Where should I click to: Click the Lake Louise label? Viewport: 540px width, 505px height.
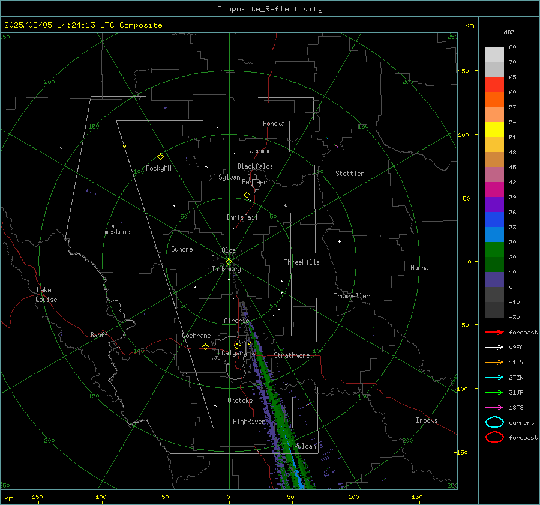[x=46, y=295]
